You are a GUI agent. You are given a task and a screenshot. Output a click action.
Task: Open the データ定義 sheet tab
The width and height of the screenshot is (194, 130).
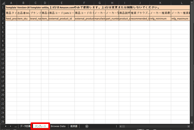click(25, 126)
